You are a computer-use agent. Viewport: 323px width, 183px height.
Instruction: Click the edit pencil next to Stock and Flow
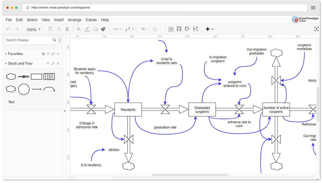tap(53, 63)
